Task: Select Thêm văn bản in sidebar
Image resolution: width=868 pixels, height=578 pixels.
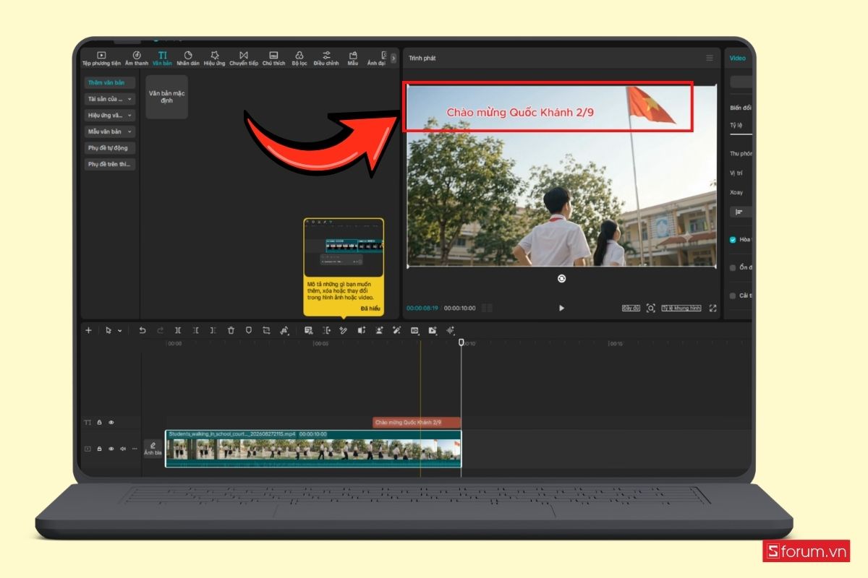Action: (109, 82)
